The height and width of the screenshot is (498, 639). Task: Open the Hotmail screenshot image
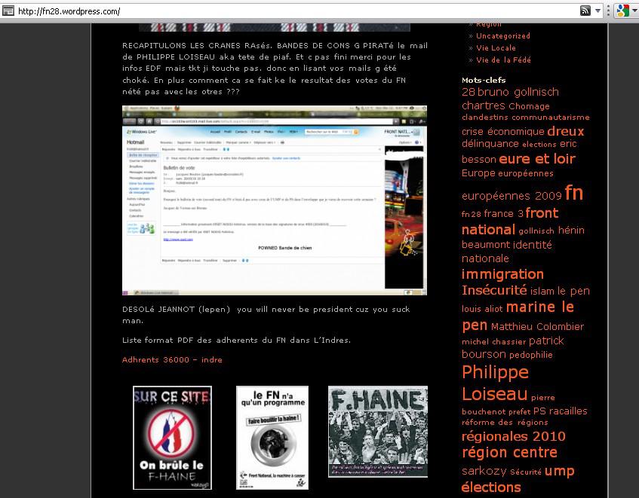[x=274, y=200]
